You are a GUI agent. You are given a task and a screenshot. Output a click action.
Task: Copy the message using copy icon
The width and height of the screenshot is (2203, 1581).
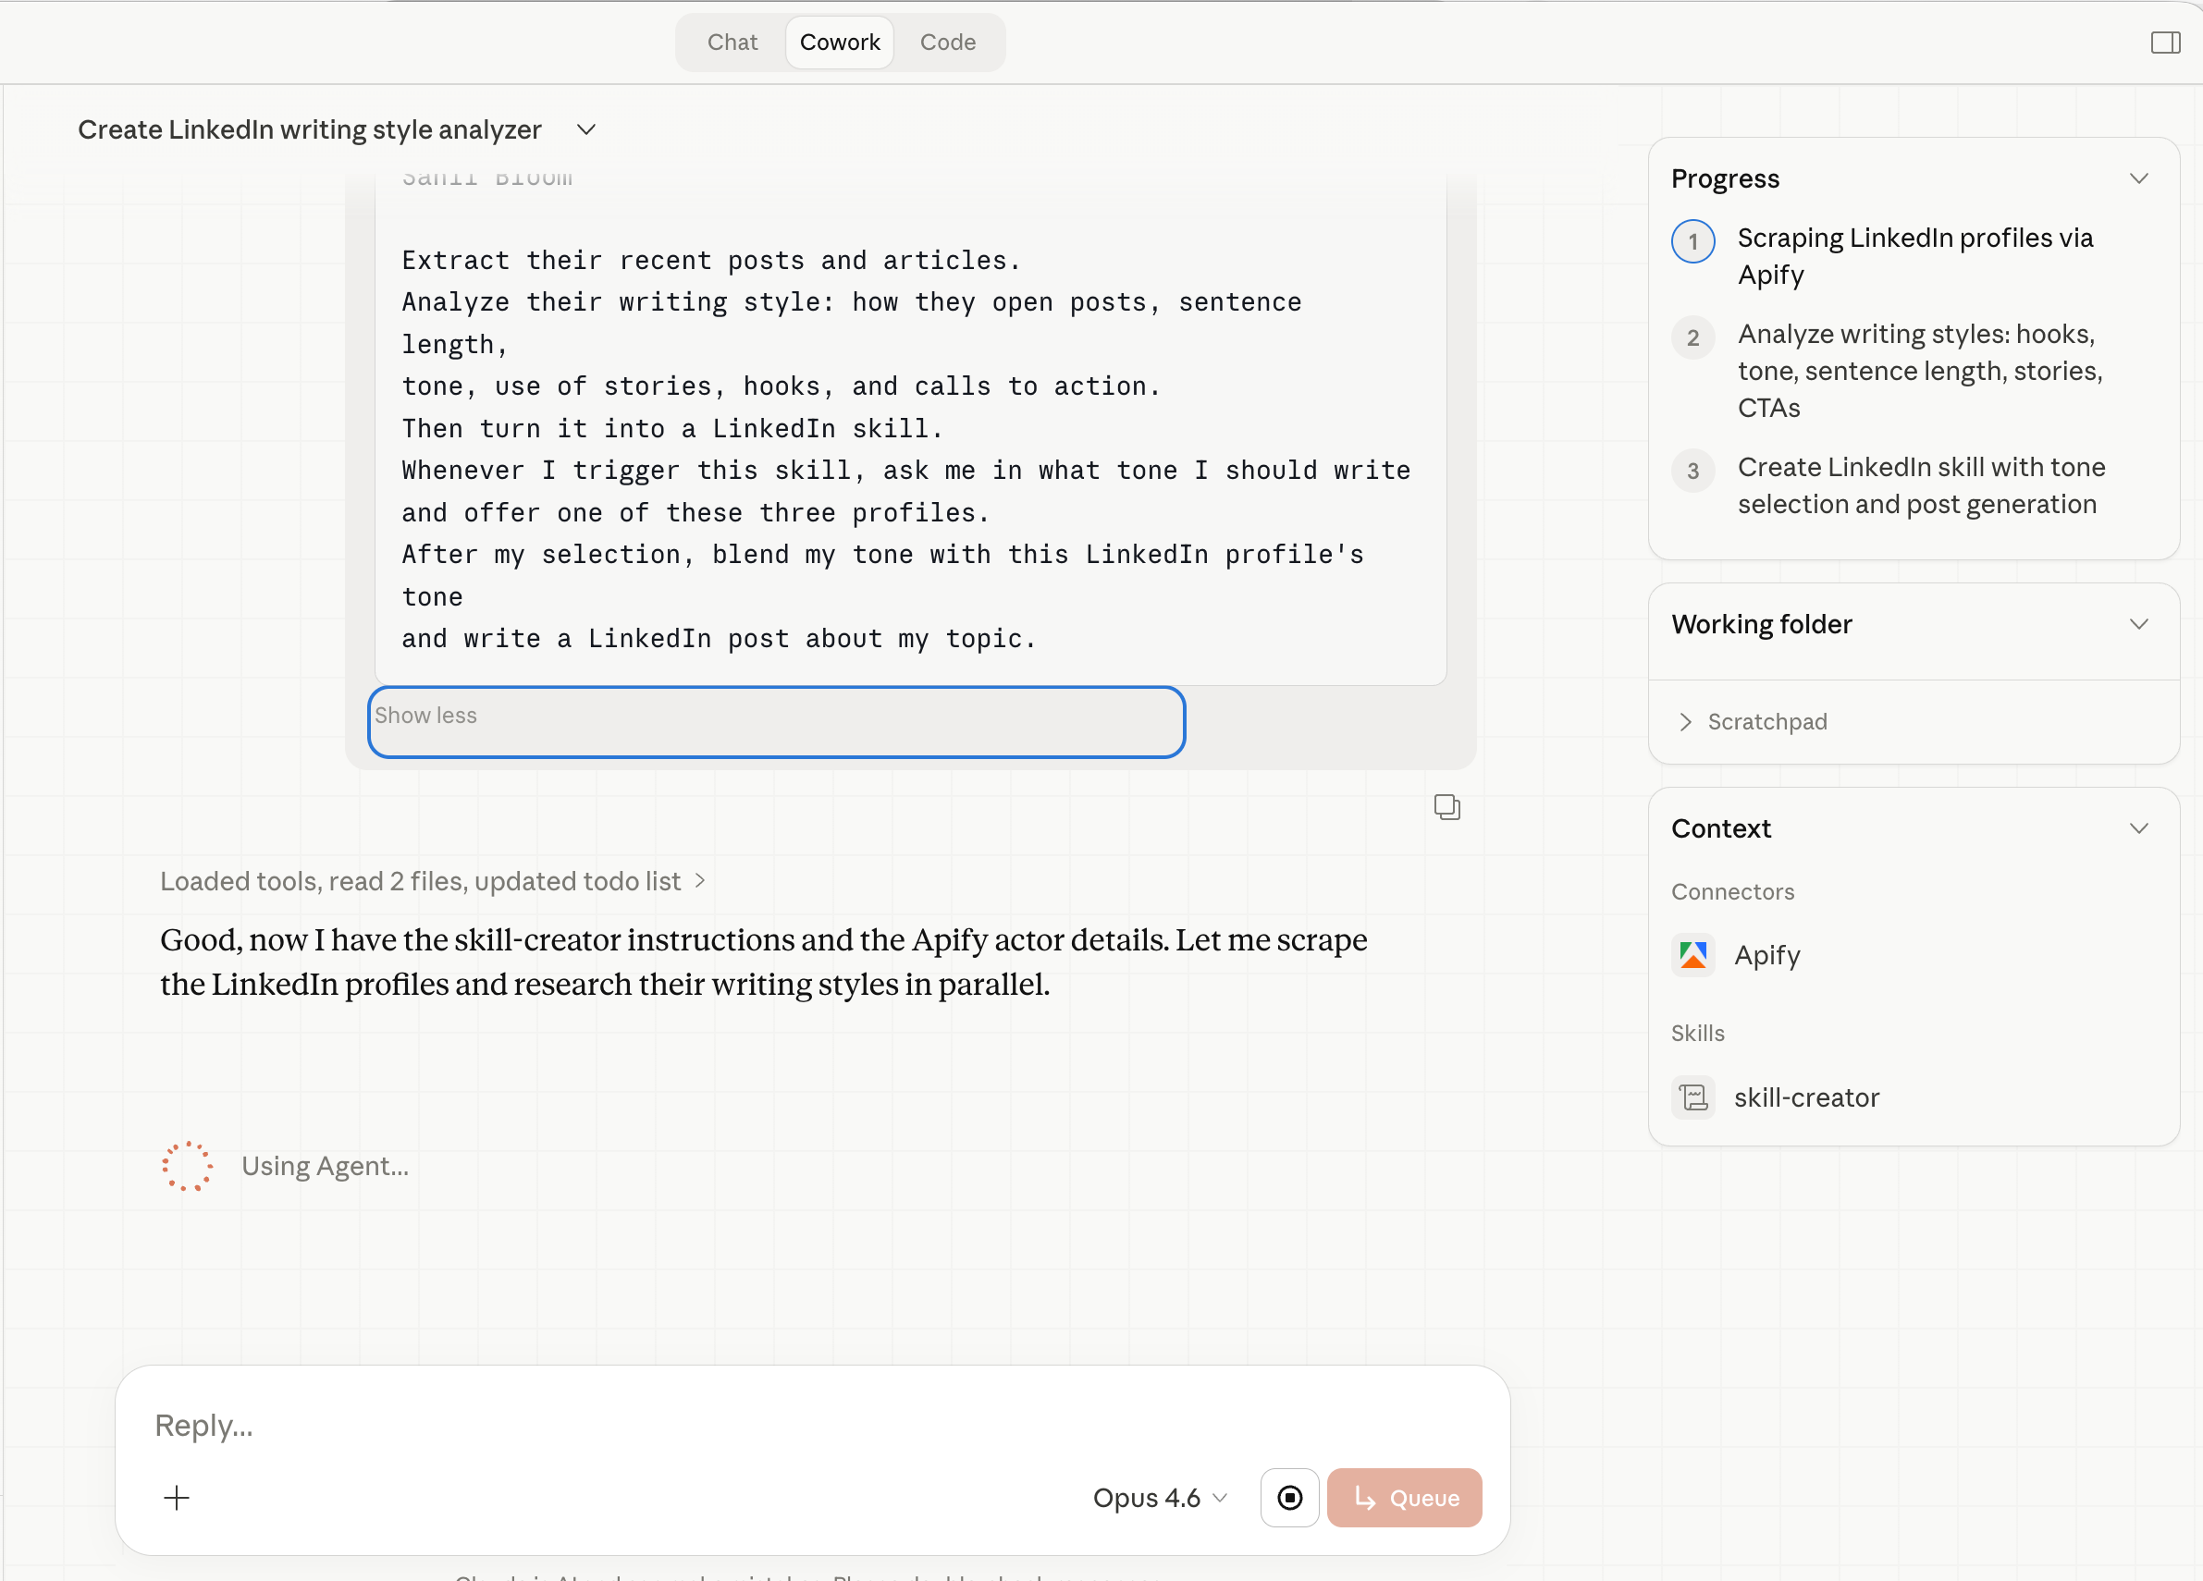(x=1447, y=807)
